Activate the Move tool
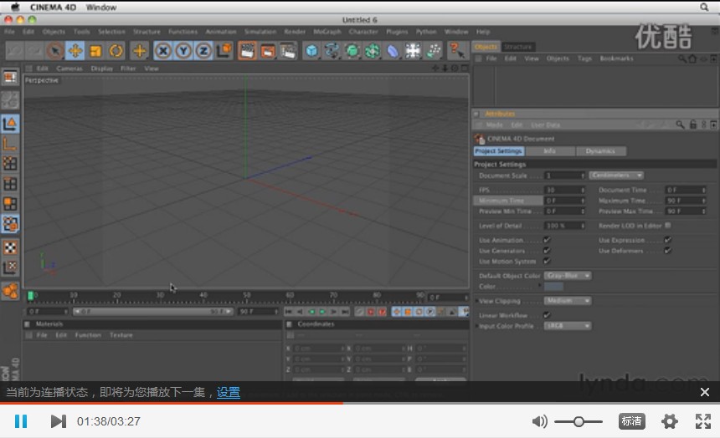This screenshot has height=438, width=720. click(x=75, y=51)
